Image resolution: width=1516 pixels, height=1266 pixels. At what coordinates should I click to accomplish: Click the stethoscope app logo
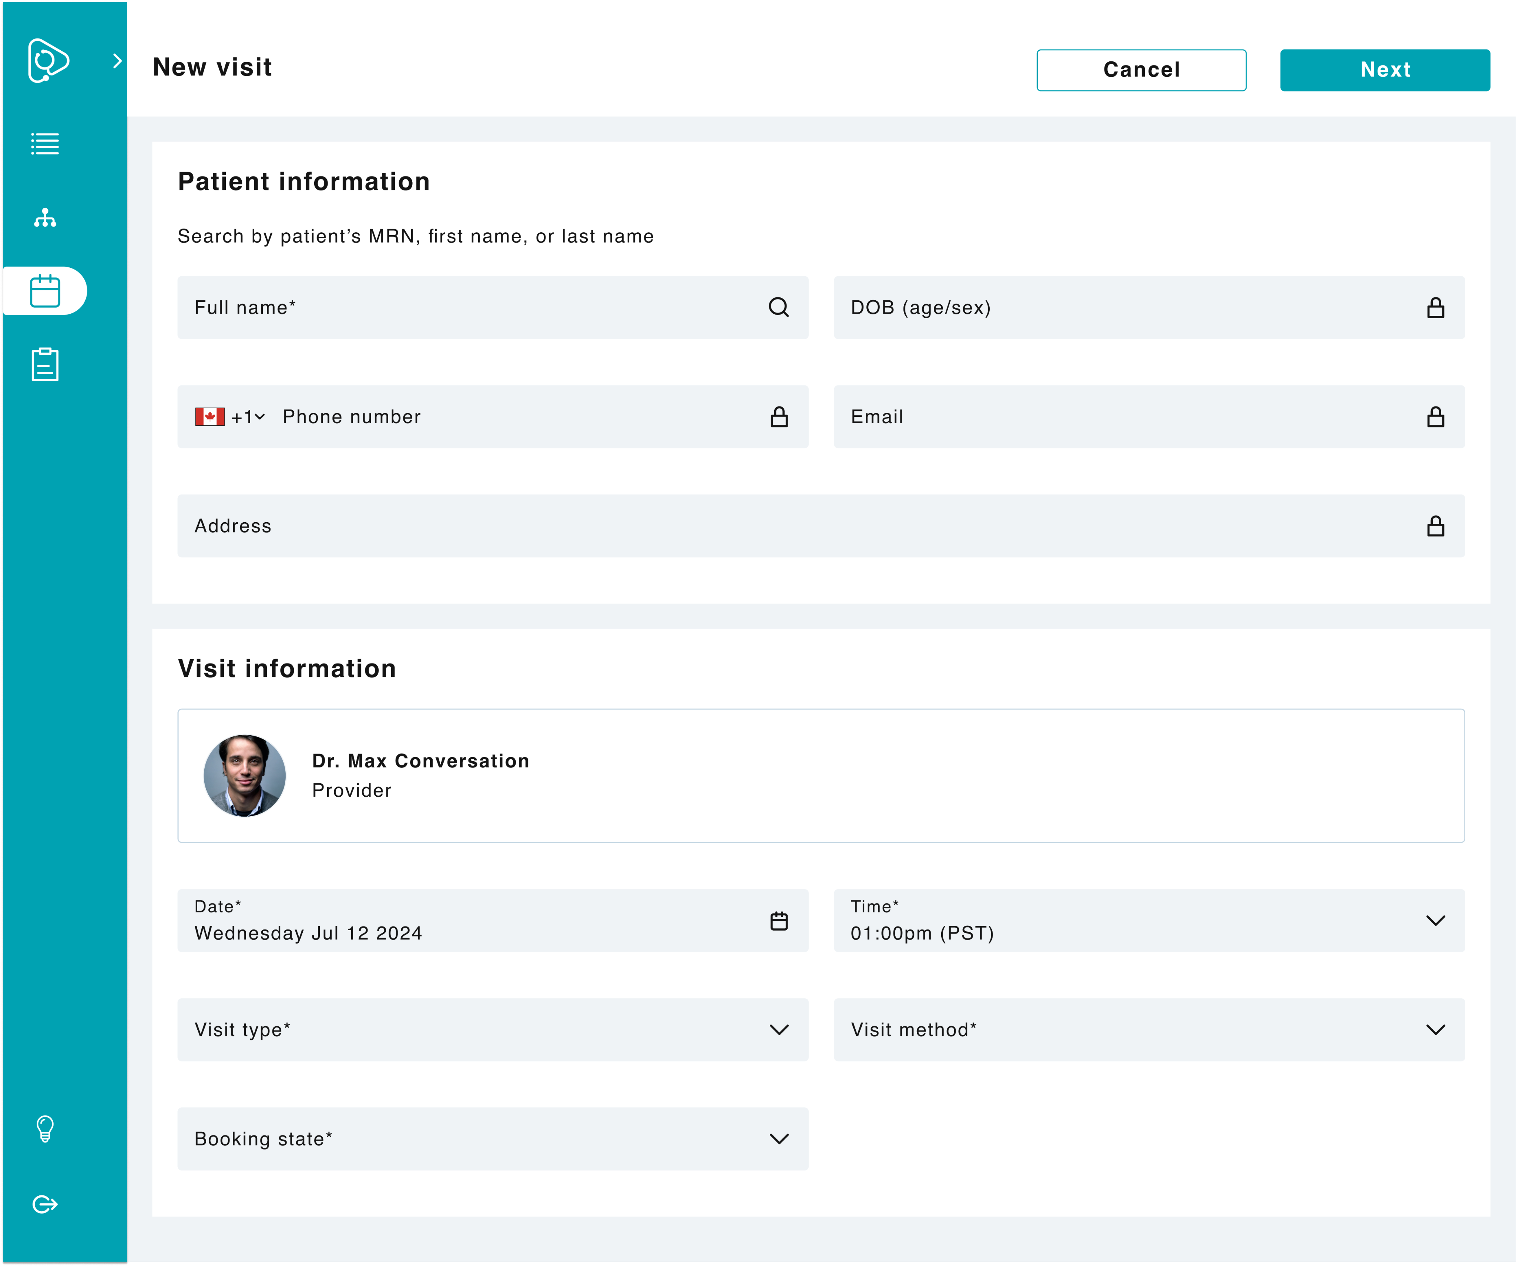tap(48, 61)
